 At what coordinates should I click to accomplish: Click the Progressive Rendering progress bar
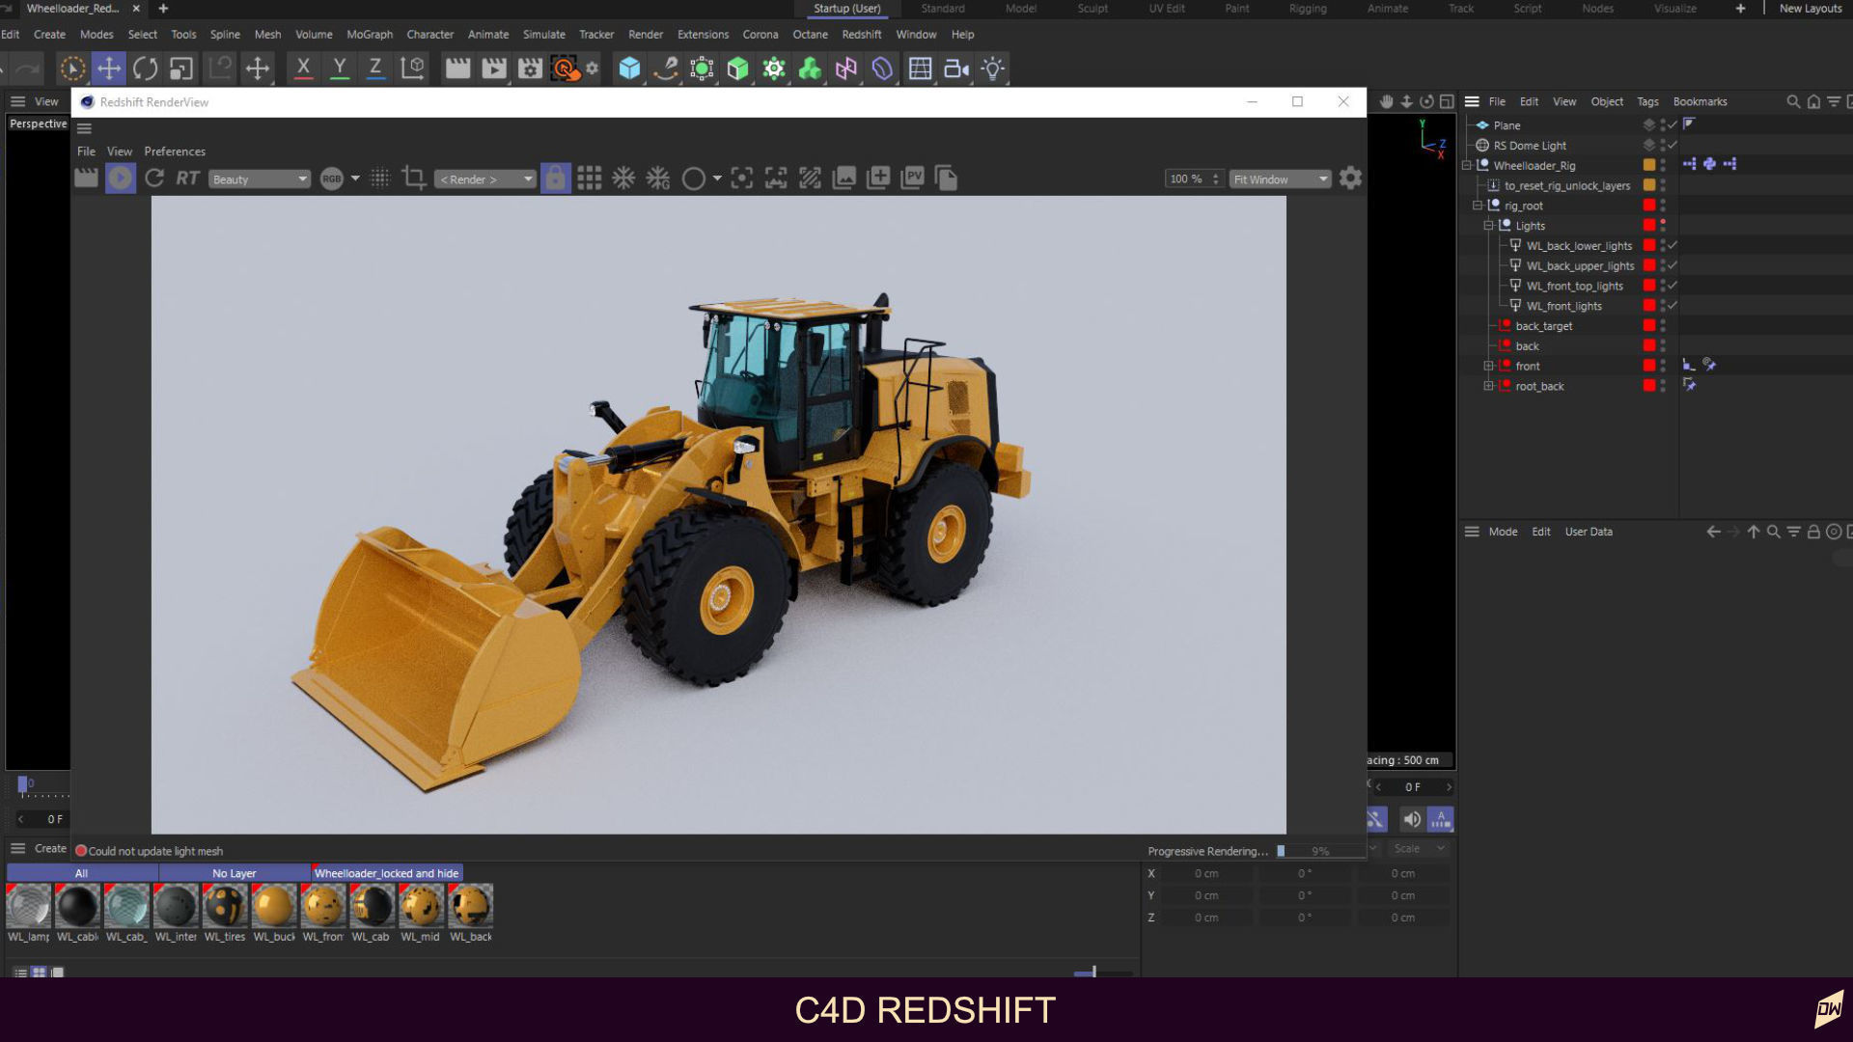pos(1320,851)
